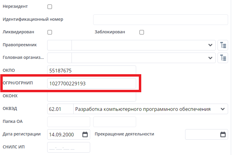This screenshot has height=155, width=232.
Task: Open calendar for Дата регистрации
Action: [x=85, y=134]
